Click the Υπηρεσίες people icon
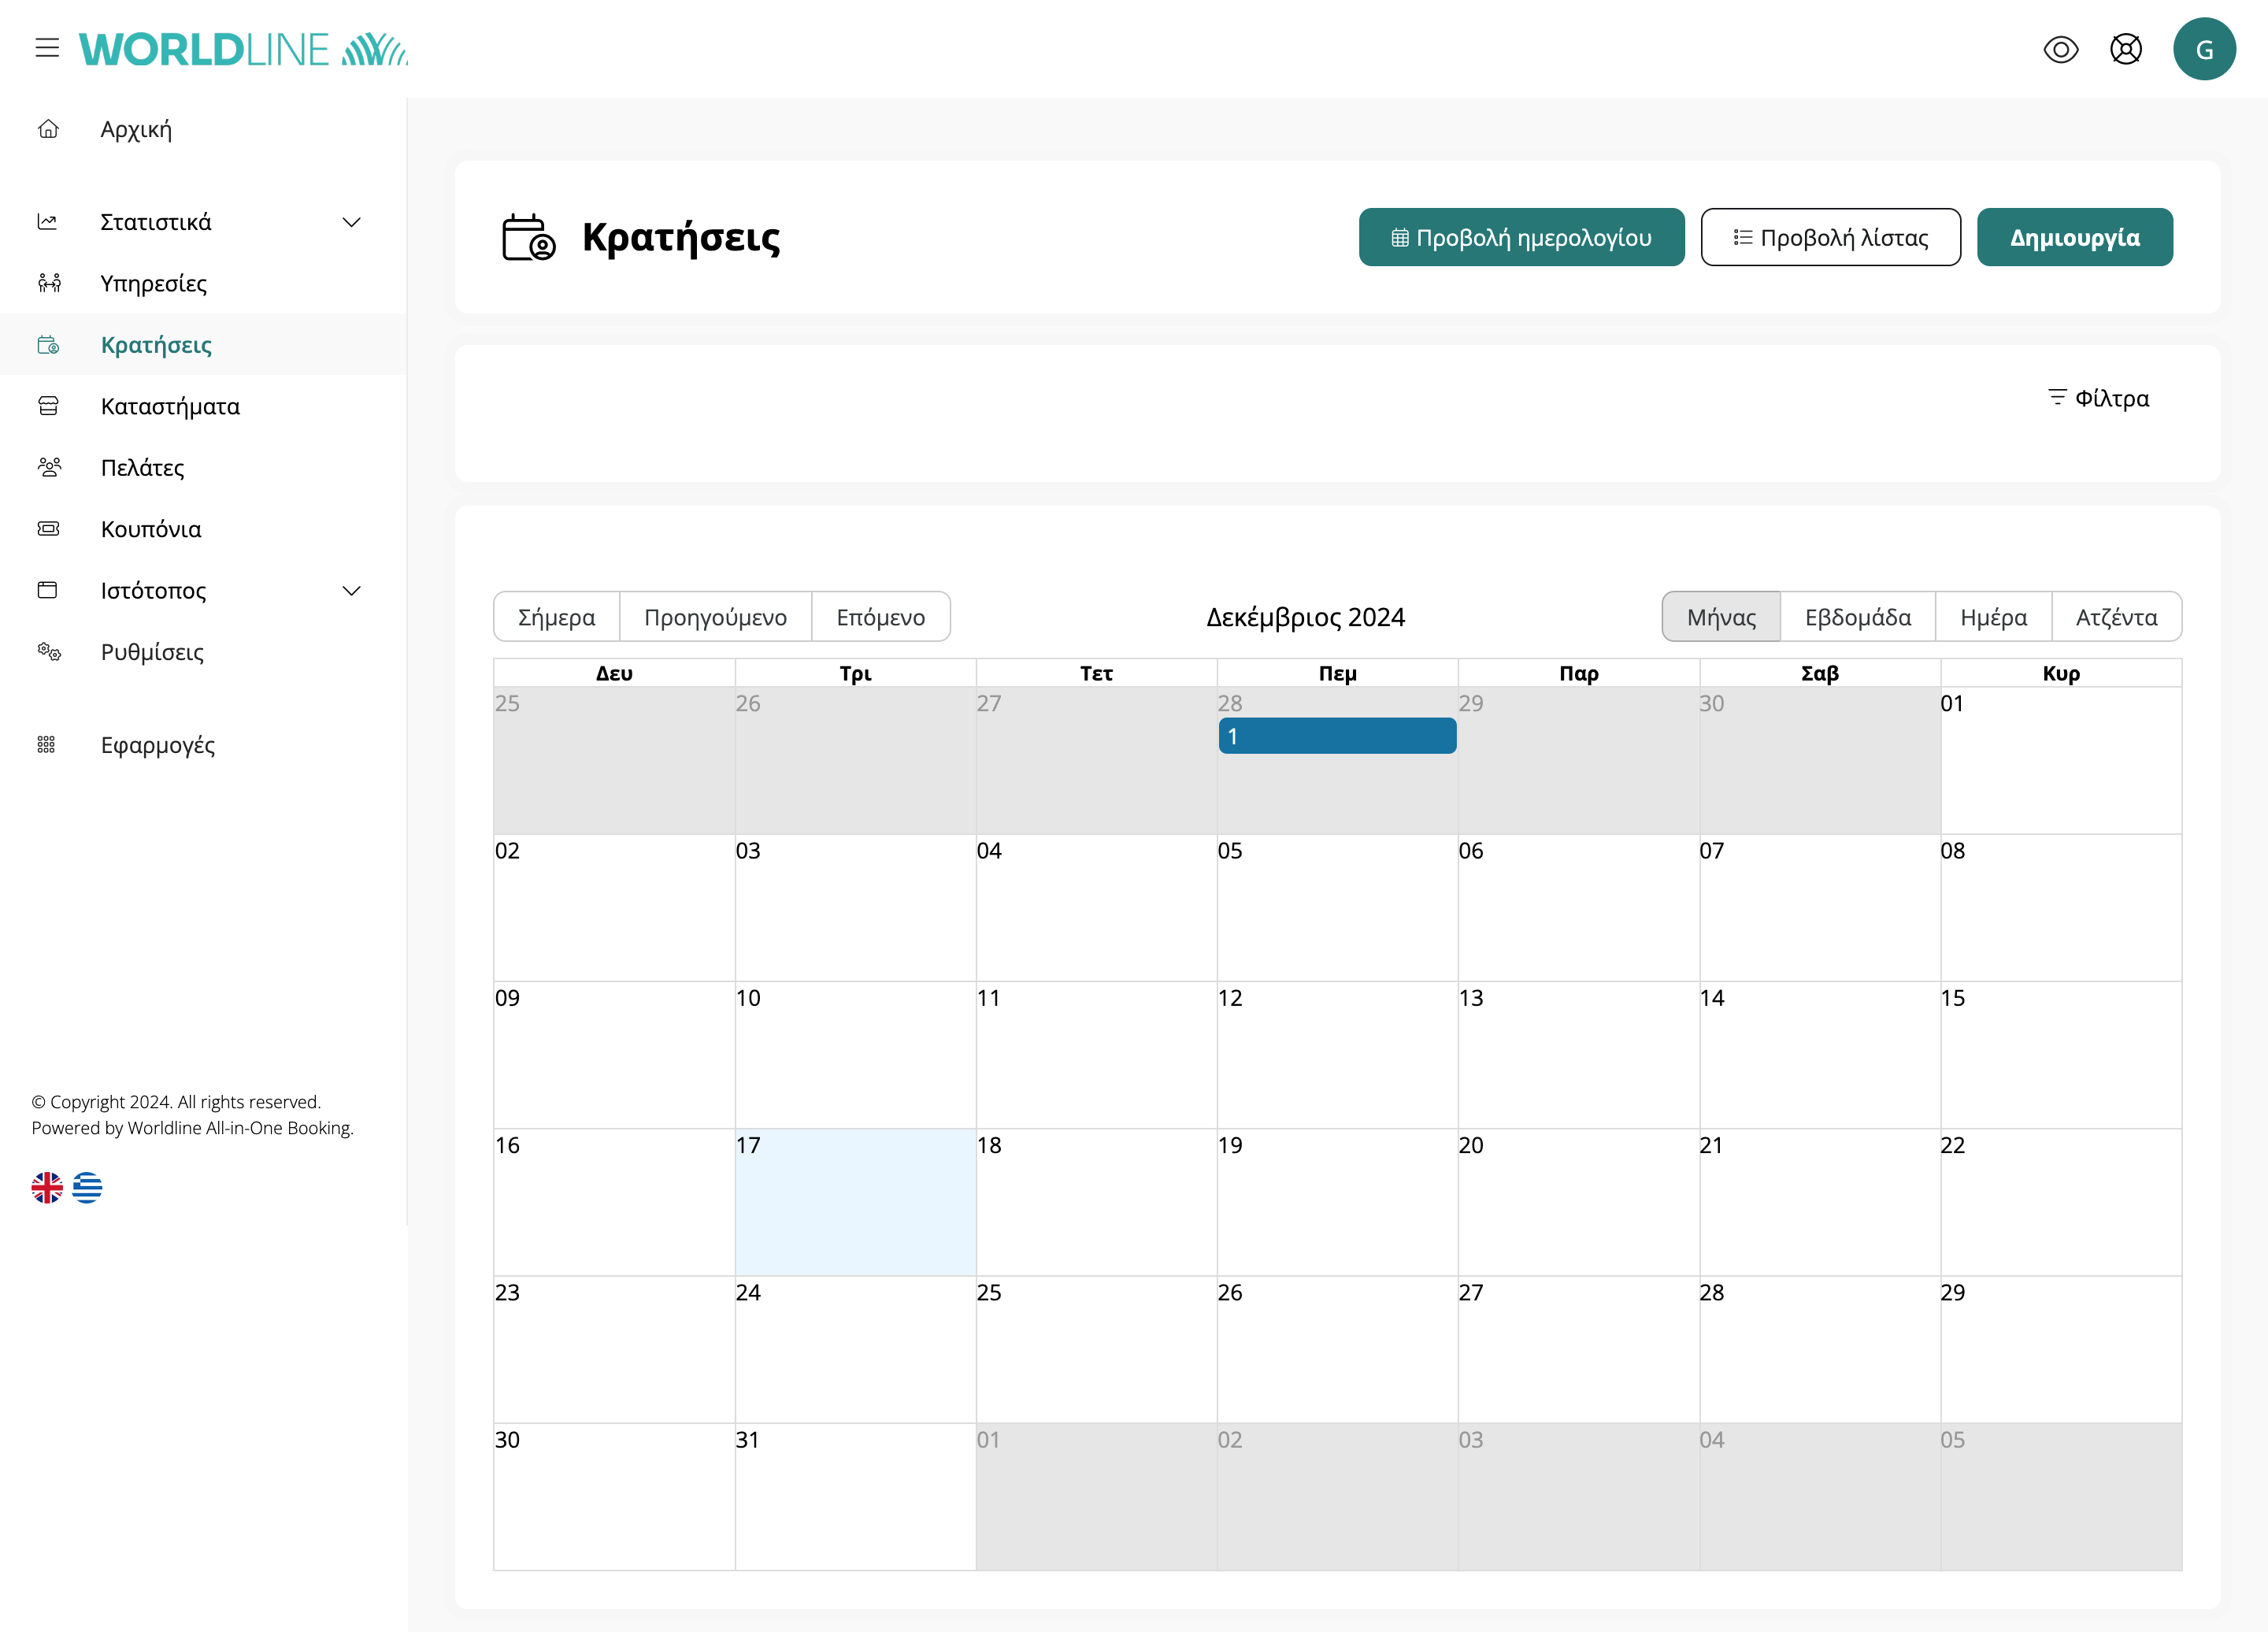 (x=48, y=283)
